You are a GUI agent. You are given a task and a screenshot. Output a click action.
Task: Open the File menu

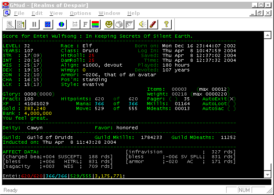tap(19, 13)
